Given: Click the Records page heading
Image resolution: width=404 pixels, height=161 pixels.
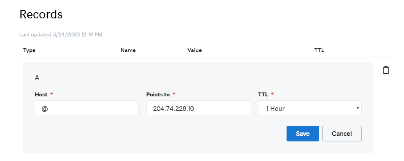Looking at the screenshot, I should click(41, 14).
